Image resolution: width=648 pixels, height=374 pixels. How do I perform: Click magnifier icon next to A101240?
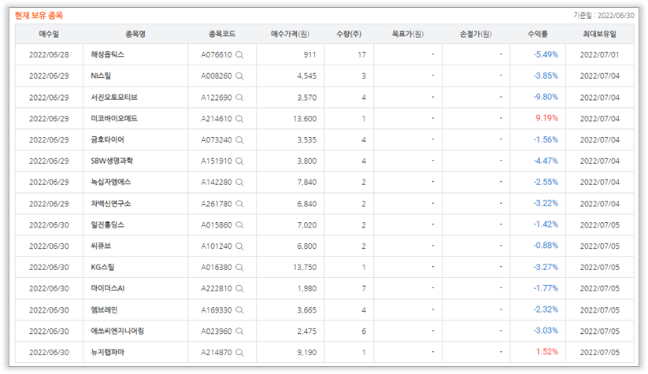(x=239, y=246)
